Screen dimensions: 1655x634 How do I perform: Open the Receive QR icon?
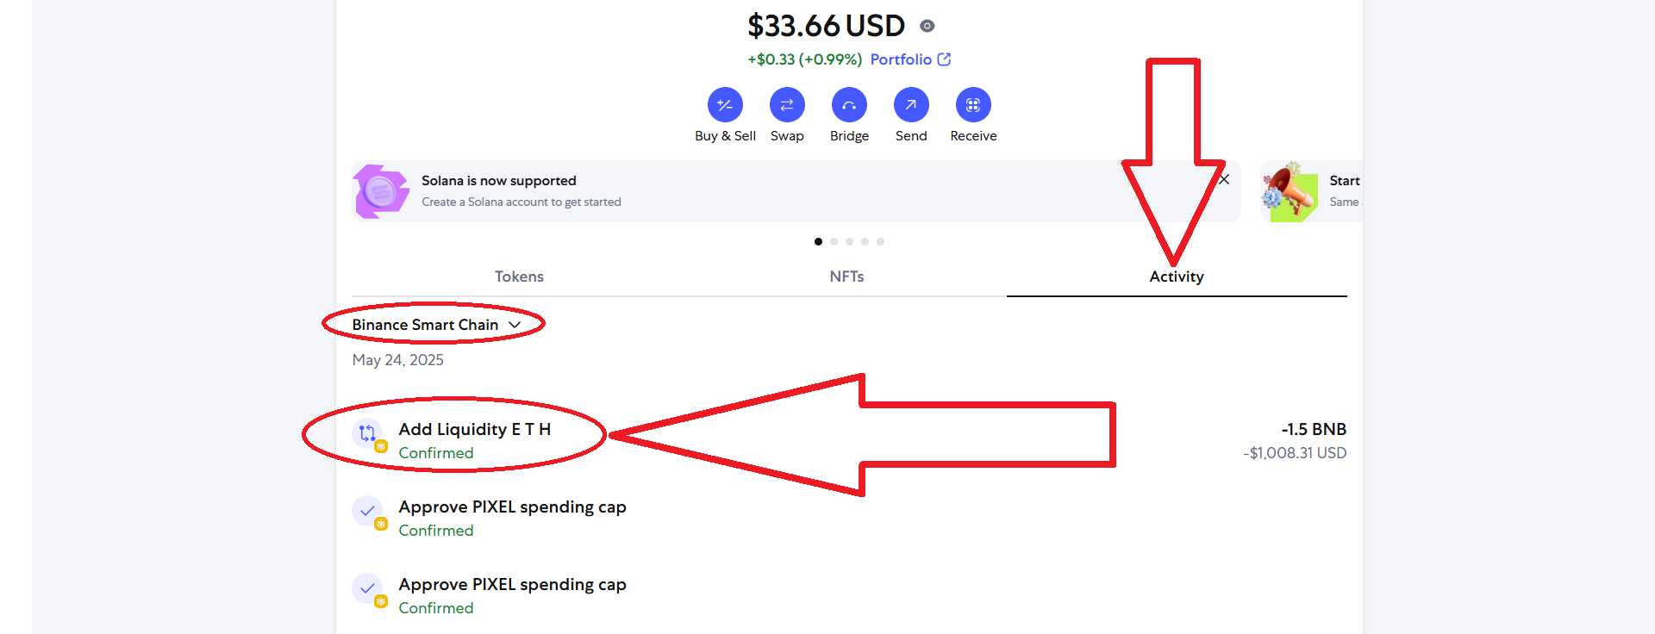tap(973, 105)
